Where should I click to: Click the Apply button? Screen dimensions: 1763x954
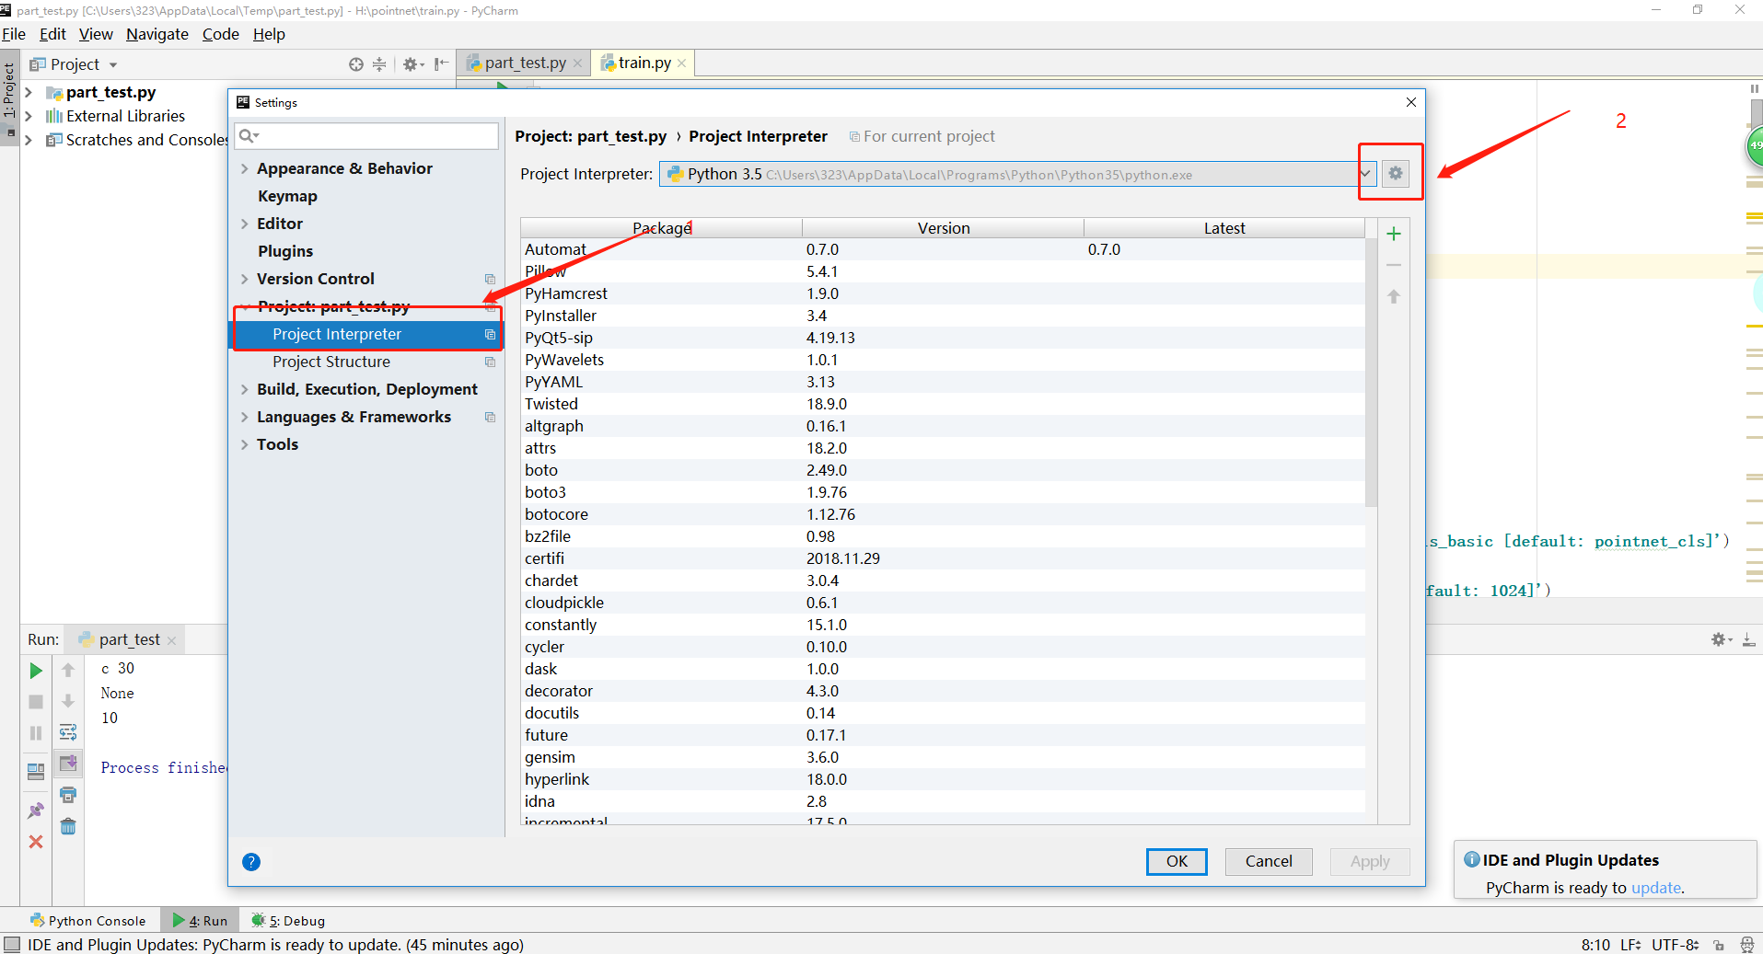click(1370, 861)
